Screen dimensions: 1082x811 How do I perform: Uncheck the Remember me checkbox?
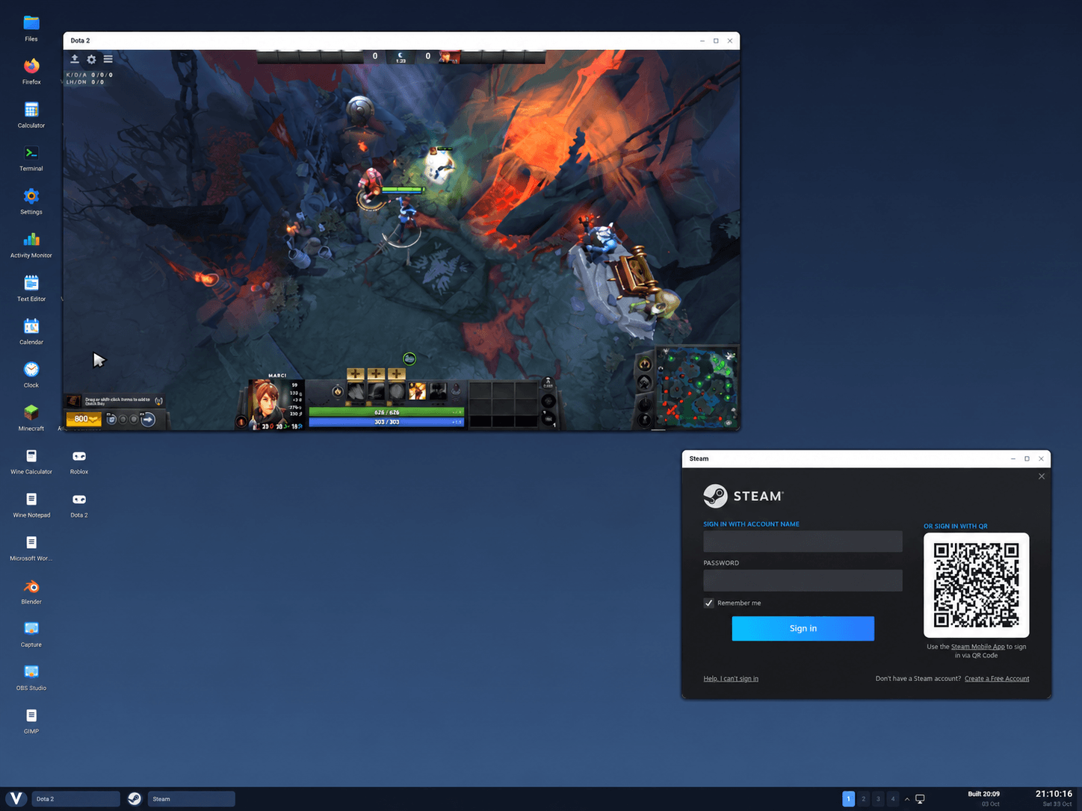point(708,603)
